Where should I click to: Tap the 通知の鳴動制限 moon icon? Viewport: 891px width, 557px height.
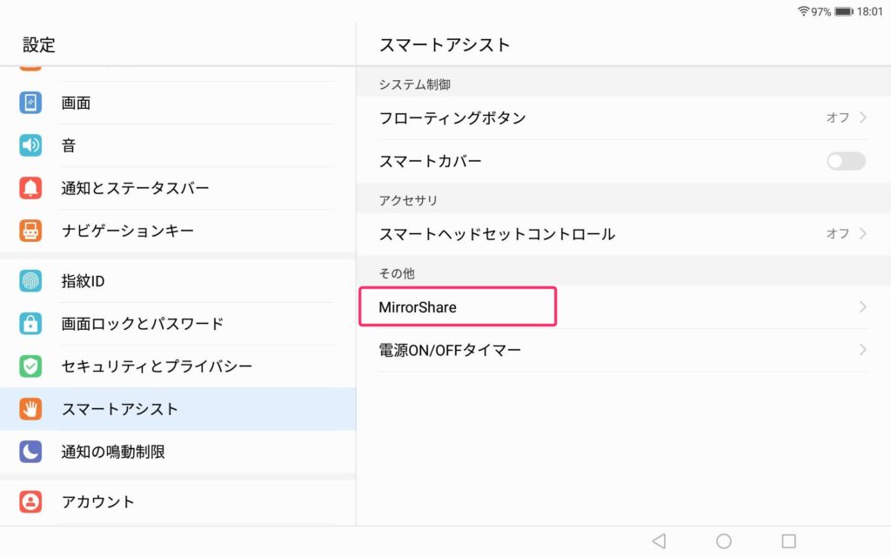click(x=30, y=452)
